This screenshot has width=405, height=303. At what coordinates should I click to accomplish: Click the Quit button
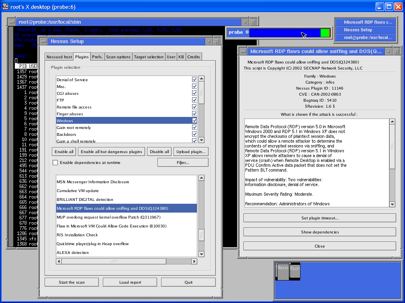click(x=188, y=283)
